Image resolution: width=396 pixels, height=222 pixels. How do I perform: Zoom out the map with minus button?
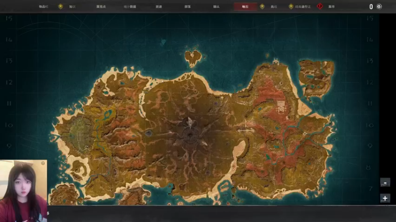[x=385, y=183]
